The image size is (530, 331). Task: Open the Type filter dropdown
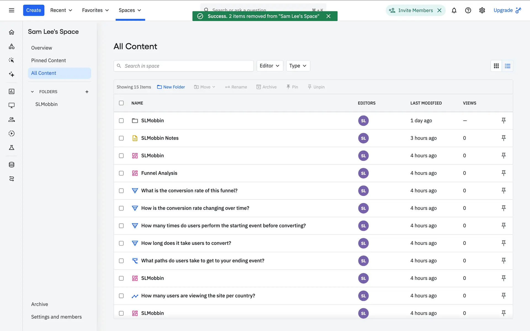click(298, 66)
